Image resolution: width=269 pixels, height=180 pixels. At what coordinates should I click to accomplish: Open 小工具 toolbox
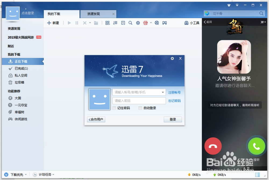(x=192, y=23)
